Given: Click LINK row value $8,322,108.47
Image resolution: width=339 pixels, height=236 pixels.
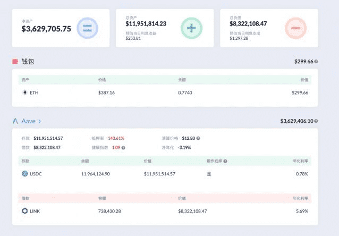Looking at the screenshot, I should (x=192, y=211).
